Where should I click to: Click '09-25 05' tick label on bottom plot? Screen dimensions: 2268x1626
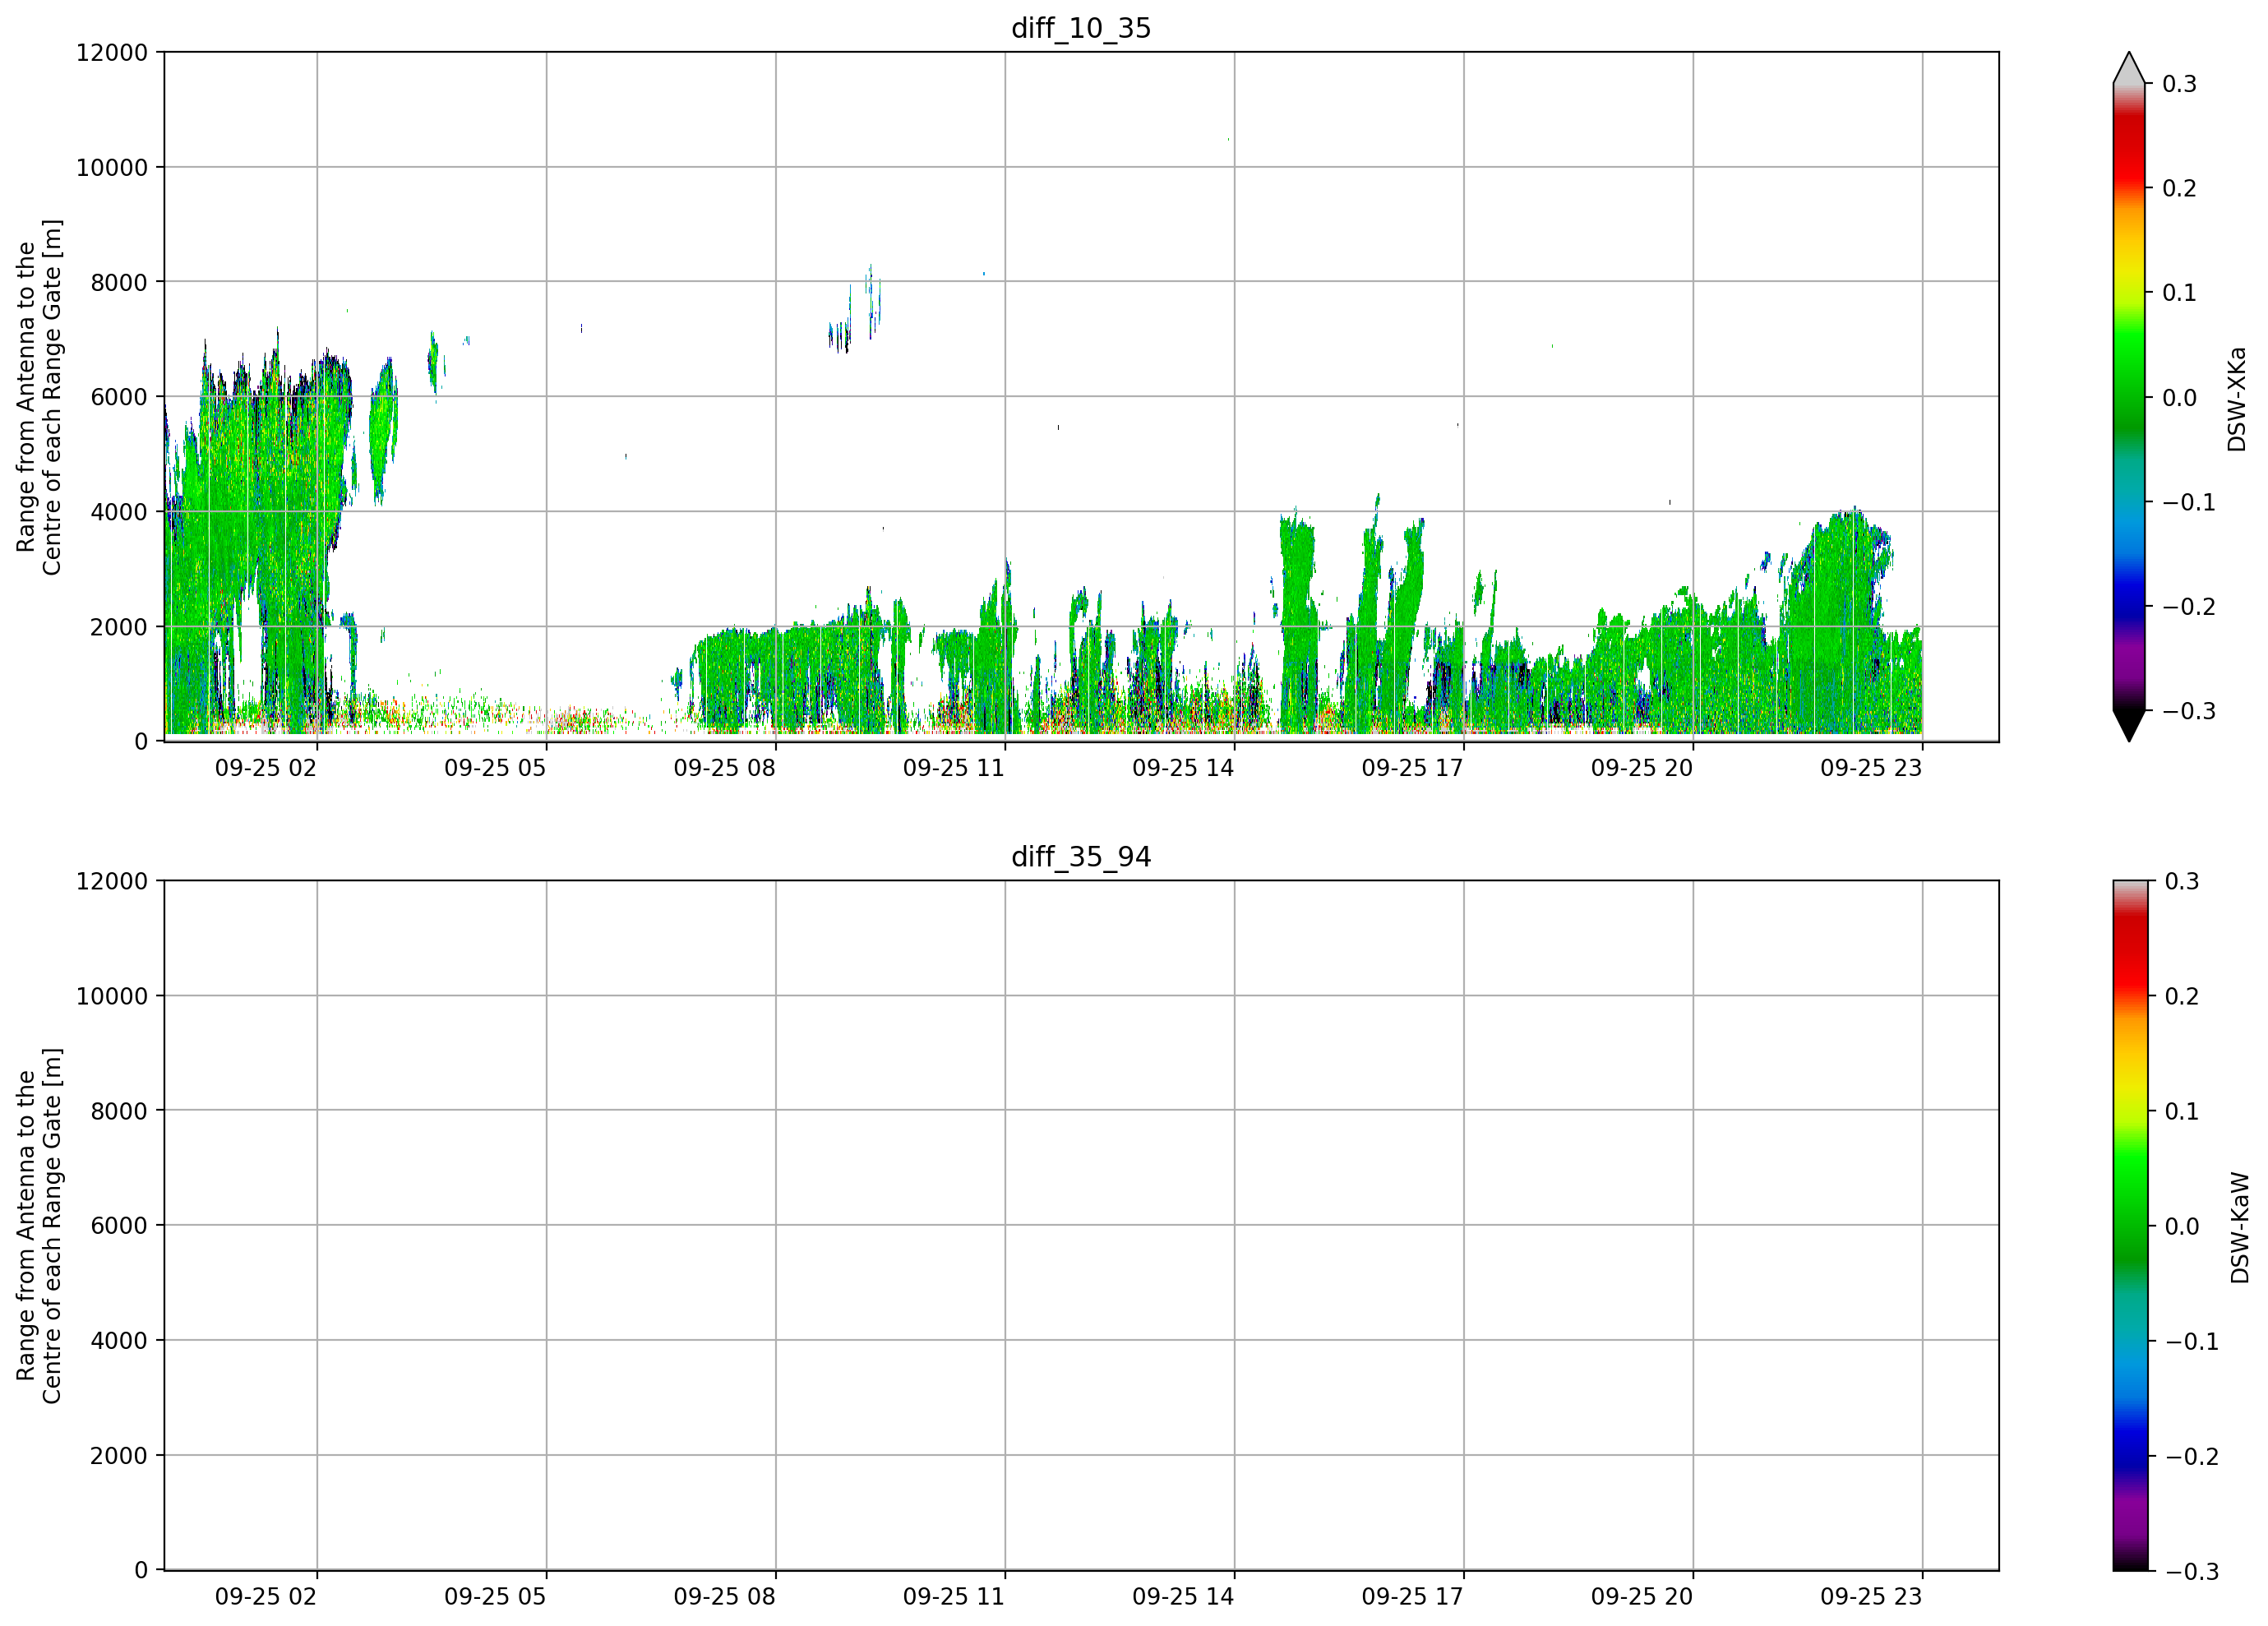tap(495, 1597)
